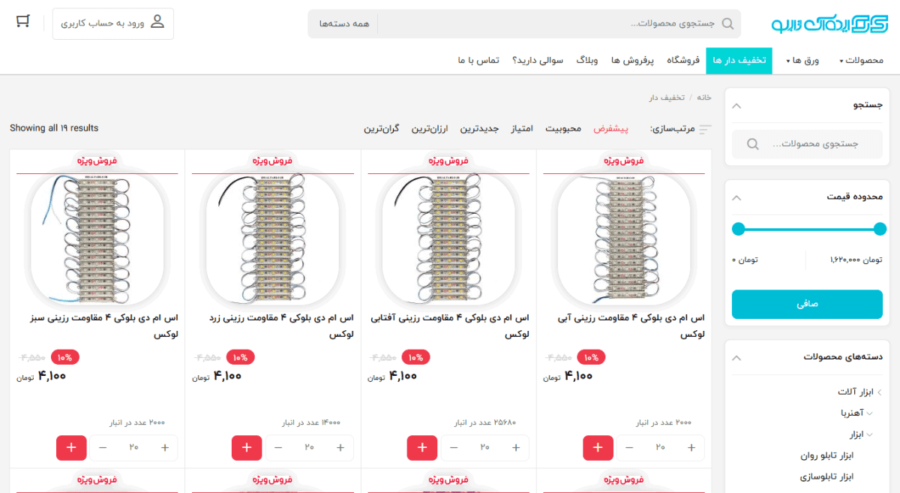Viewport: 900px width, 493px height.
Task: Collapse the محدوده قیمت filter panel
Action: click(736, 198)
